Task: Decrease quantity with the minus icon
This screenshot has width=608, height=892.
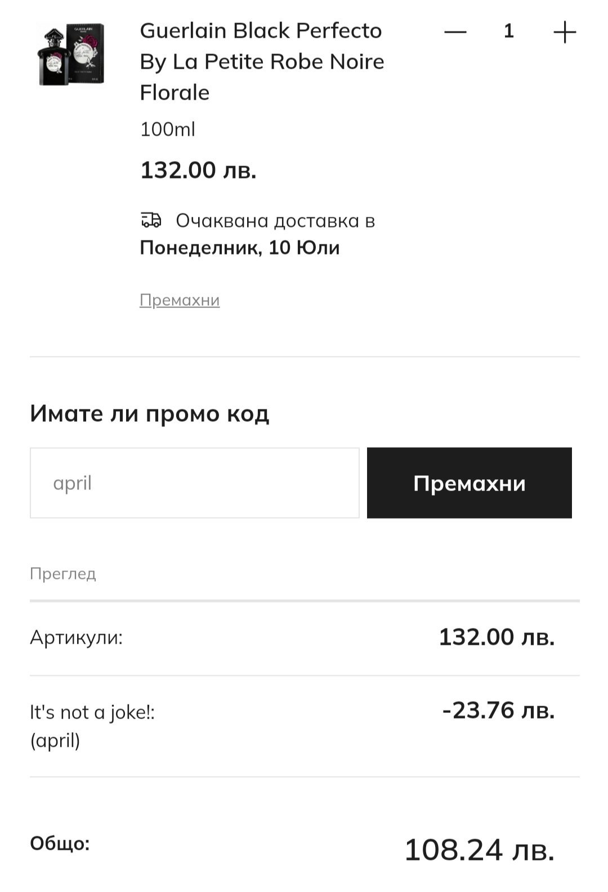Action: pos(455,32)
